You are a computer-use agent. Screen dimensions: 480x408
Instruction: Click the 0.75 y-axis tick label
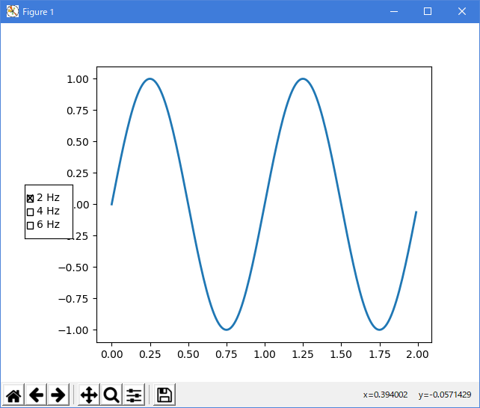pyautogui.click(x=78, y=111)
